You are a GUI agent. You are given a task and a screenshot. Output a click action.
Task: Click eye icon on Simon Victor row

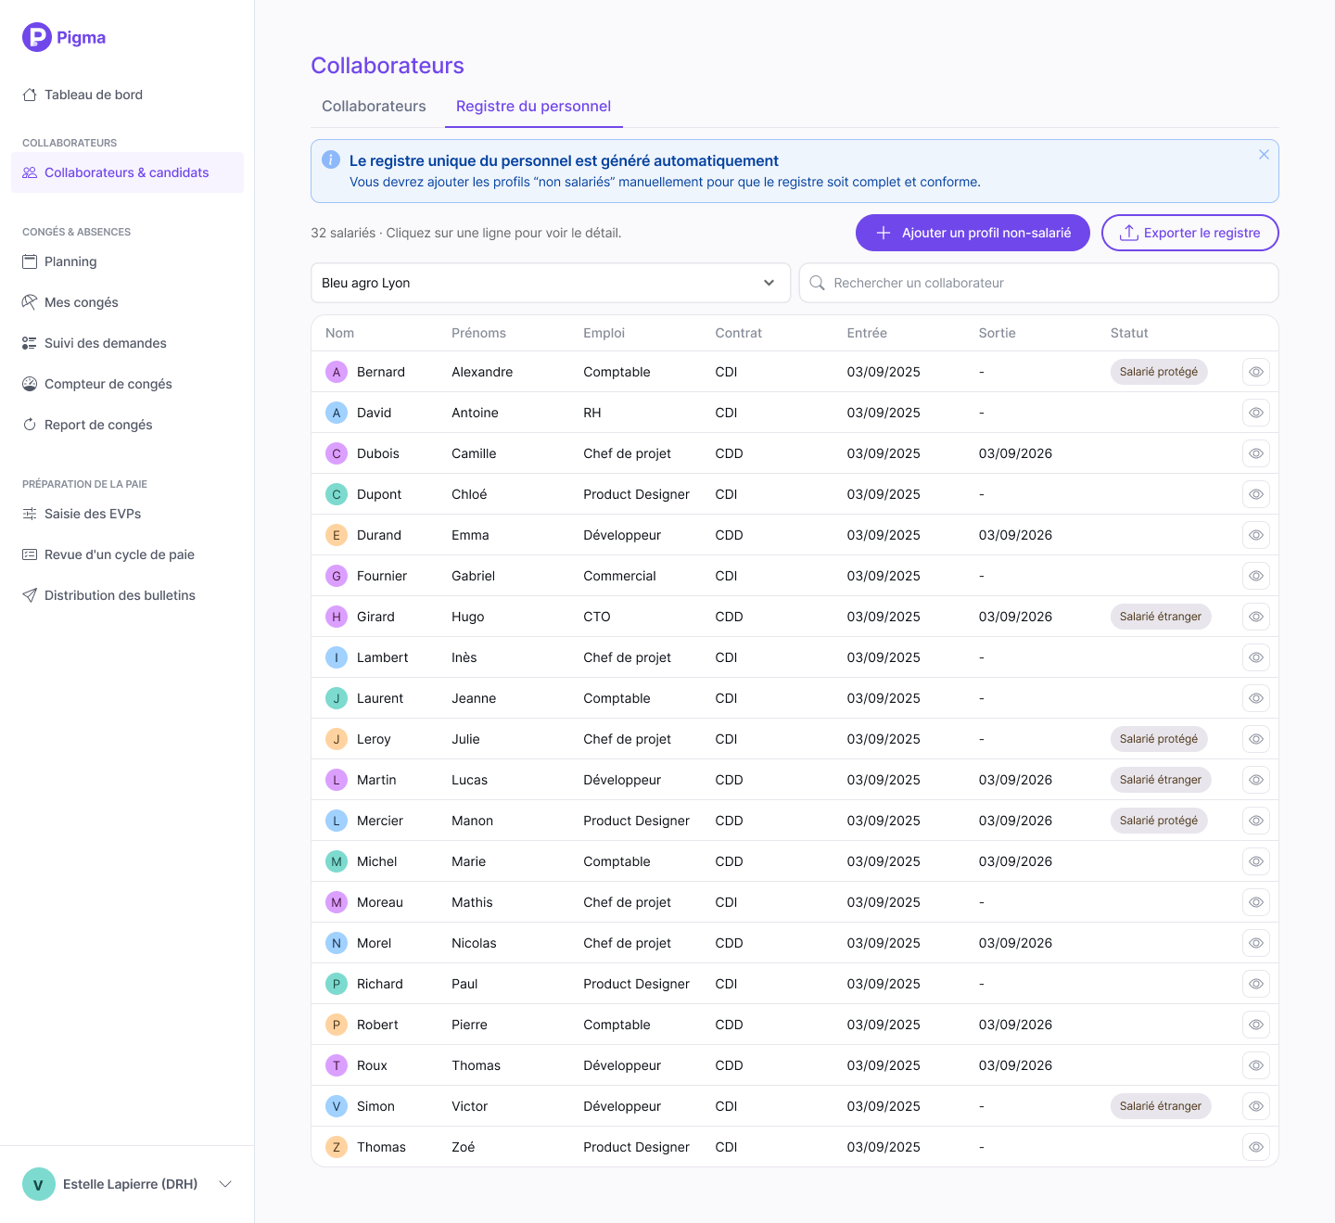(x=1256, y=1106)
